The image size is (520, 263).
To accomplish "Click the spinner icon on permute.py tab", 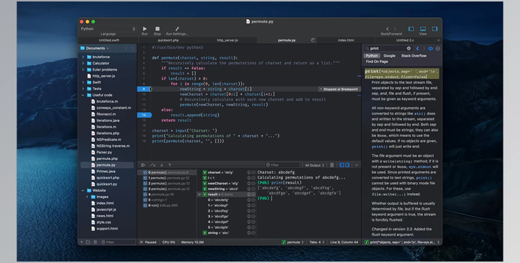I will pos(313,40).
